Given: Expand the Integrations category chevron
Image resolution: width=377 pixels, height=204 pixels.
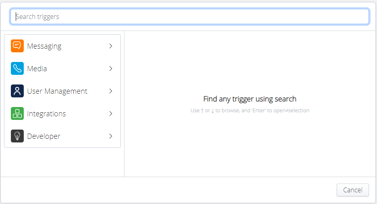Looking at the screenshot, I should click(x=111, y=114).
